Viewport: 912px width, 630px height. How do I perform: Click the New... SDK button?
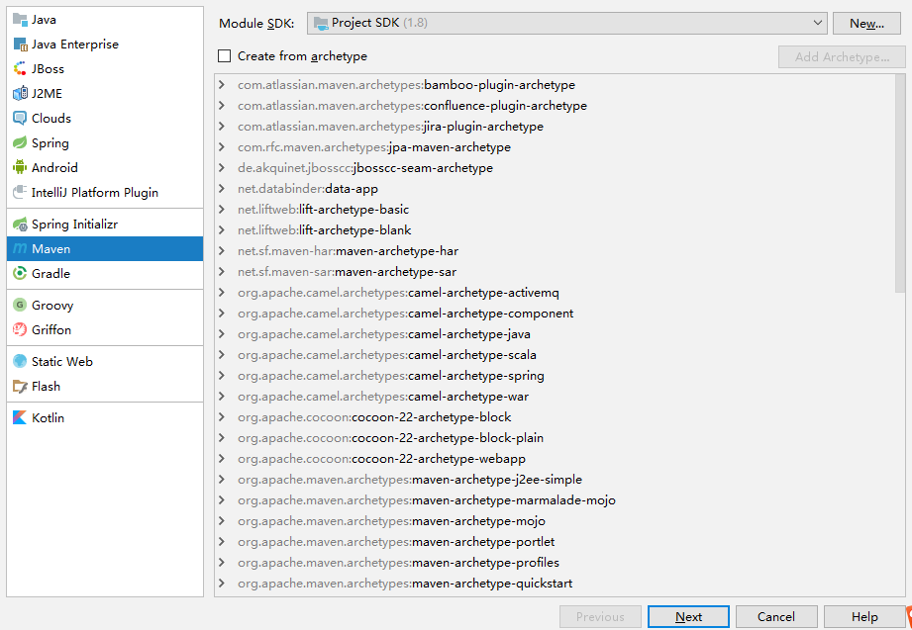(x=866, y=24)
